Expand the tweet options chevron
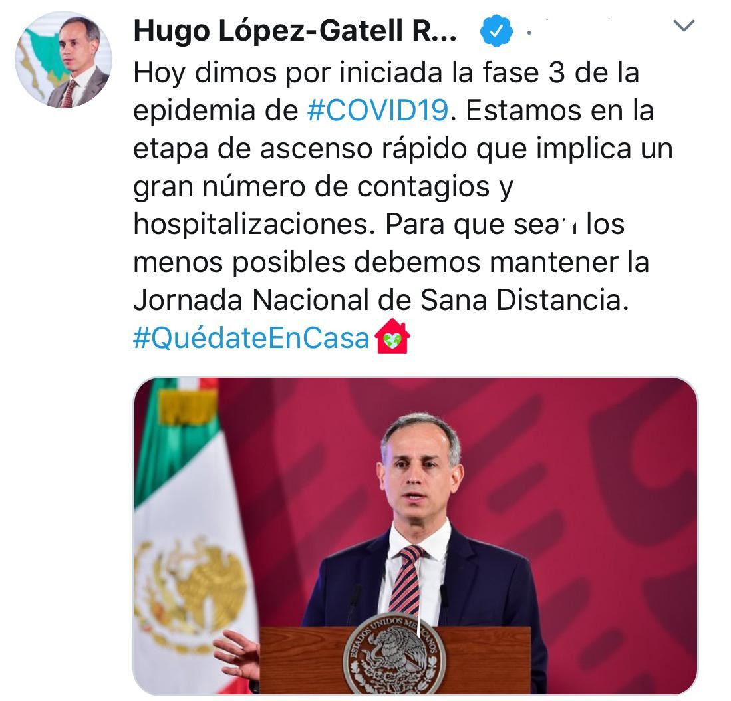The width and height of the screenshot is (731, 701). 684,25
